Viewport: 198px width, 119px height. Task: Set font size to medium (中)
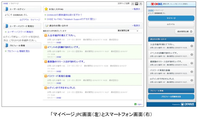coord(137,3)
